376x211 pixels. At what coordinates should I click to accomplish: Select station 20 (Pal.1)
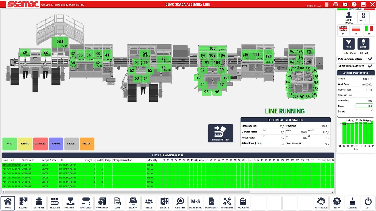coord(25,53)
